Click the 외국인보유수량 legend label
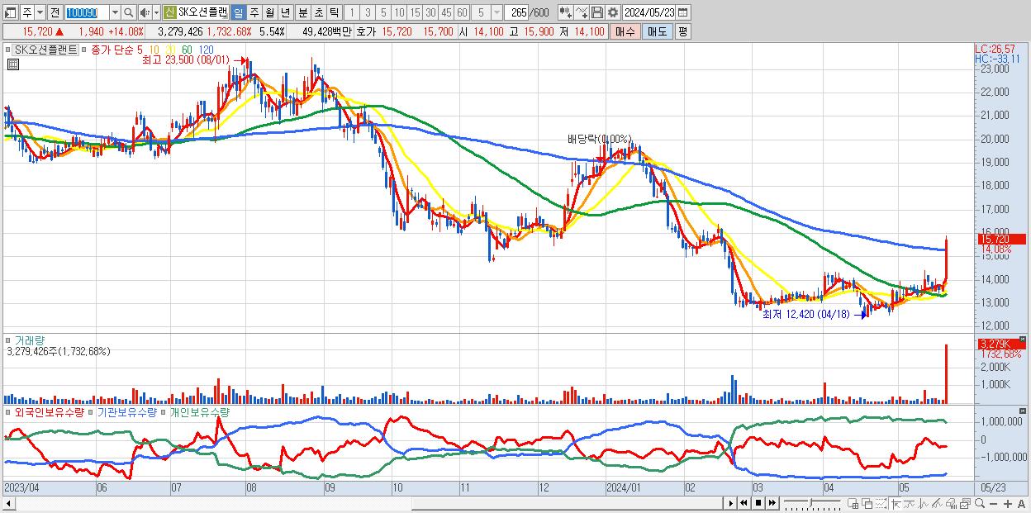This screenshot has height=513, width=1031. [x=49, y=411]
